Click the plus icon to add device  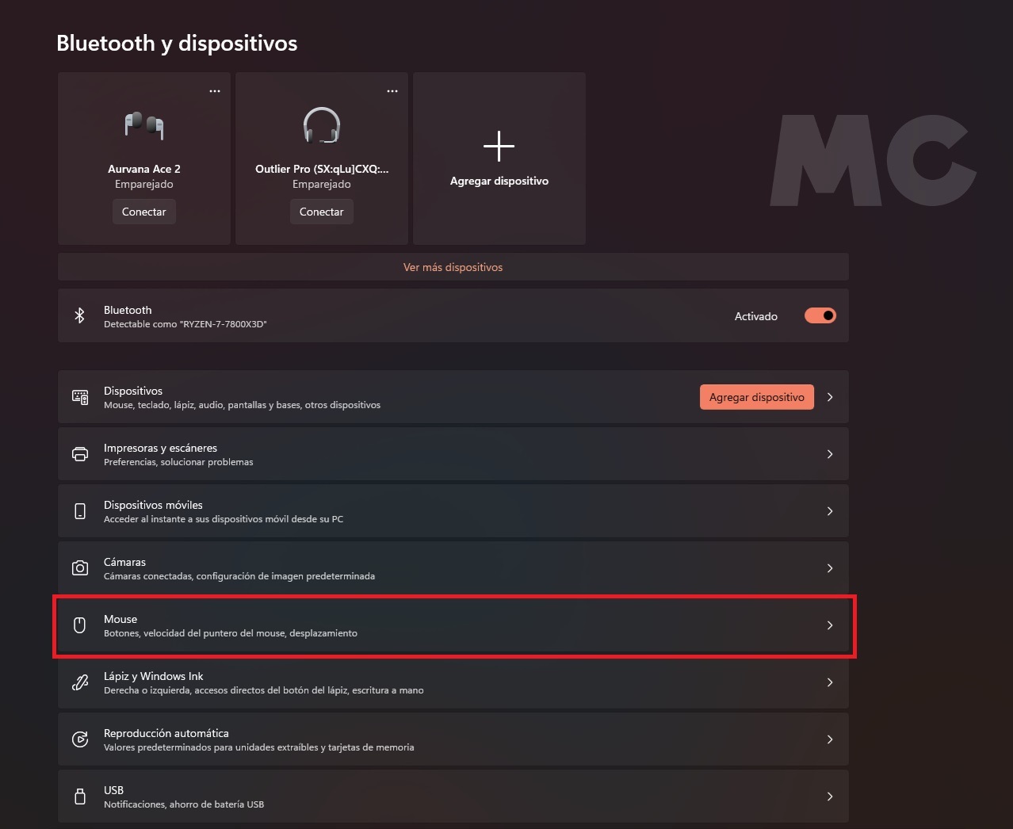click(x=499, y=147)
